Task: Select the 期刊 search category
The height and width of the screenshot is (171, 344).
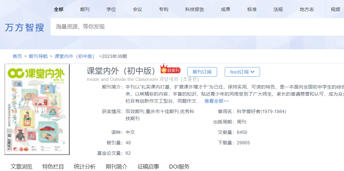Action: (x=85, y=9)
